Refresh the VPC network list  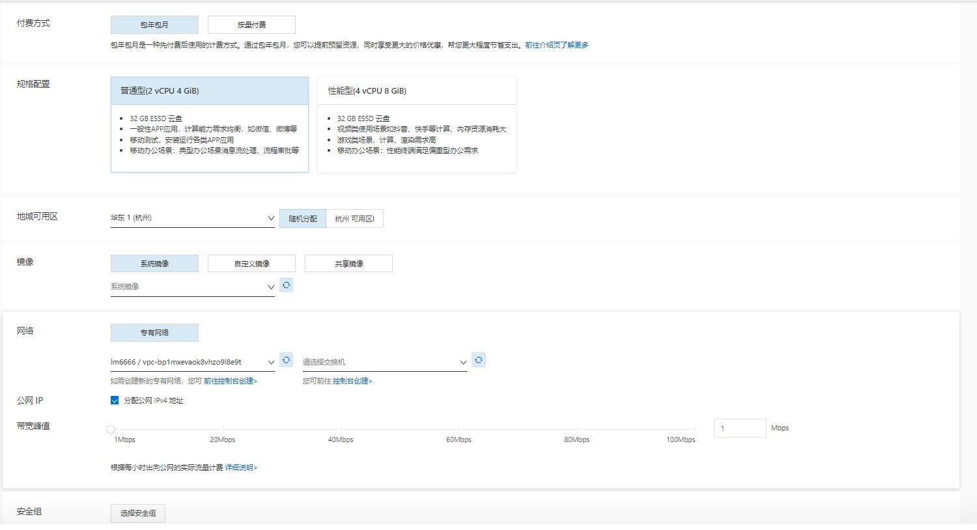click(x=287, y=359)
